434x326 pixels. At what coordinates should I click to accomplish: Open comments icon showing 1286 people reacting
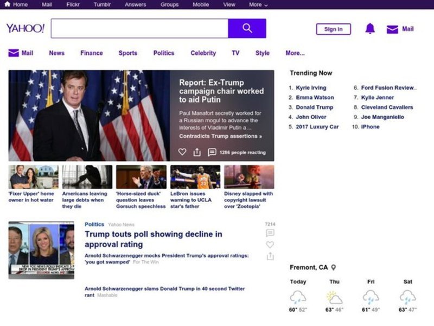coord(212,152)
